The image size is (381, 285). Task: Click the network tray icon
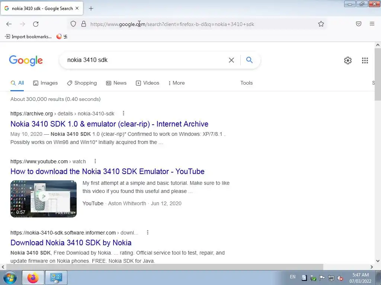point(331,278)
